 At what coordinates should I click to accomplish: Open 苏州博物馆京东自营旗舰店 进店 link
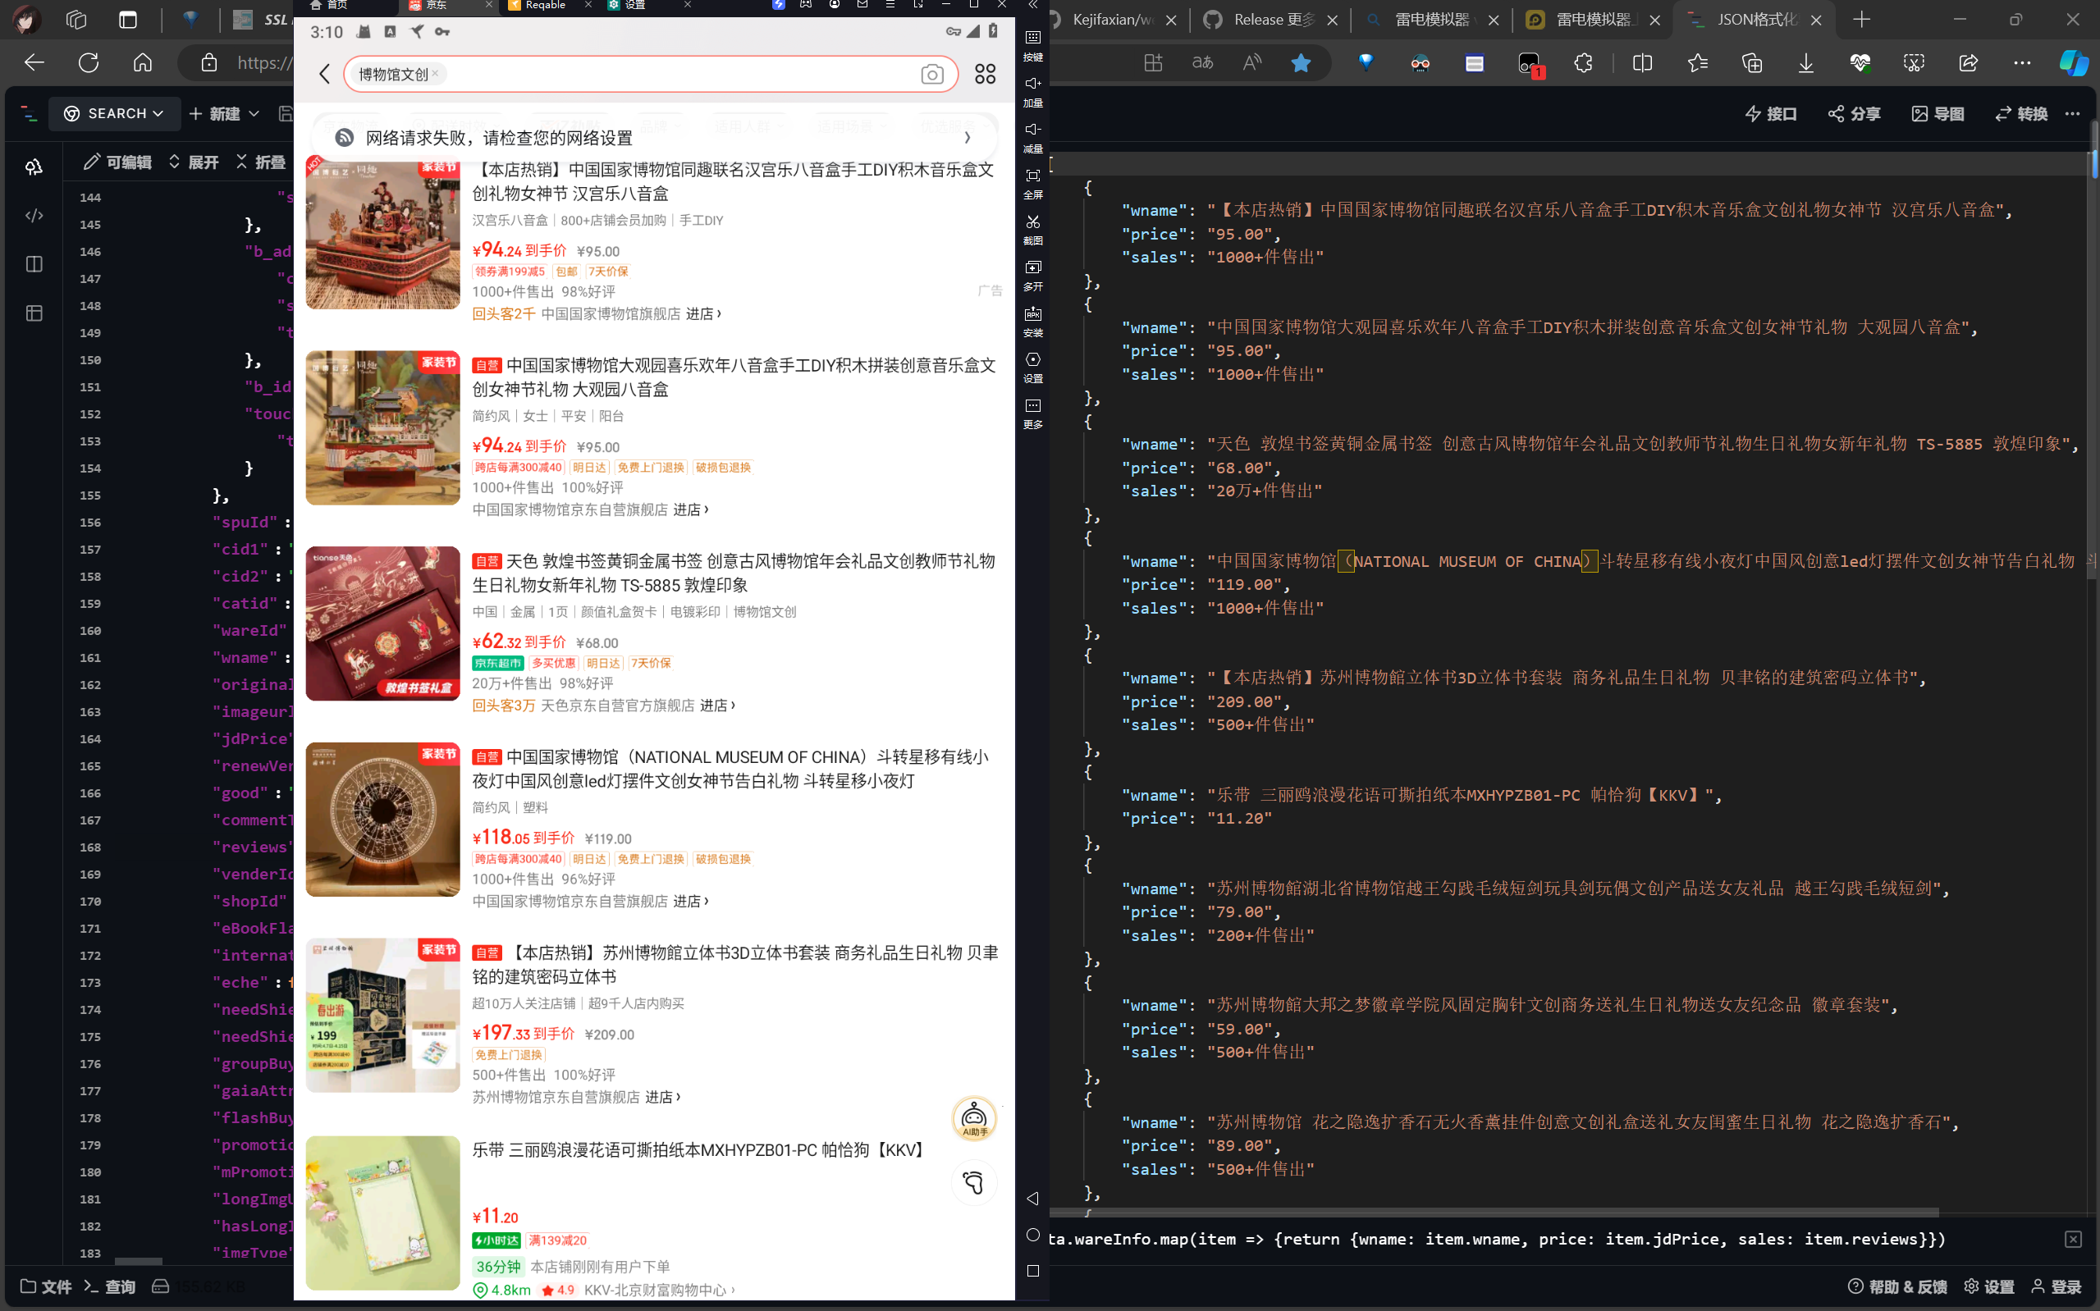[662, 1098]
